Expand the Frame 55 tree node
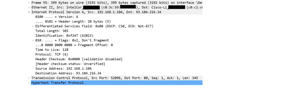Image resolution: width=306 pixels, height=99 pixels. [x=29, y=3]
